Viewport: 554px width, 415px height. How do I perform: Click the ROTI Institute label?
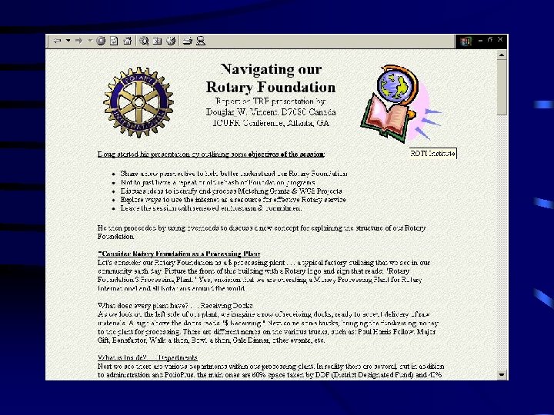(432, 154)
